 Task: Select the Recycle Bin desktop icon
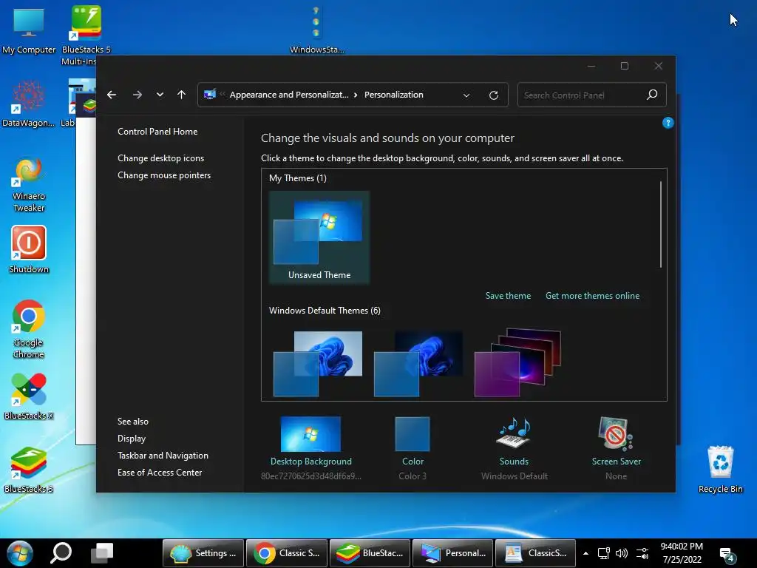tap(720, 470)
